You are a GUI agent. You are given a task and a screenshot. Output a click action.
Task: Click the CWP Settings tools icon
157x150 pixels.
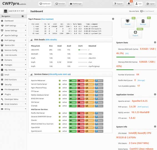pyautogui.click(x=2, y=26)
